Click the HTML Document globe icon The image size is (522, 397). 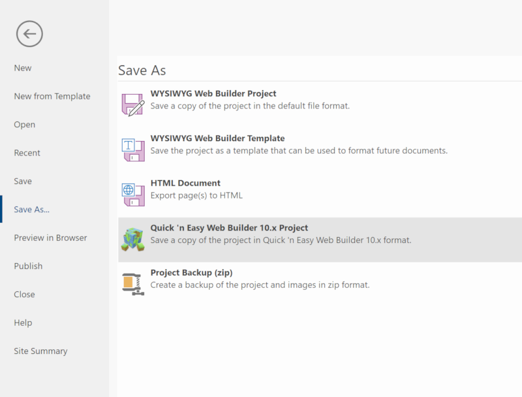point(133,195)
